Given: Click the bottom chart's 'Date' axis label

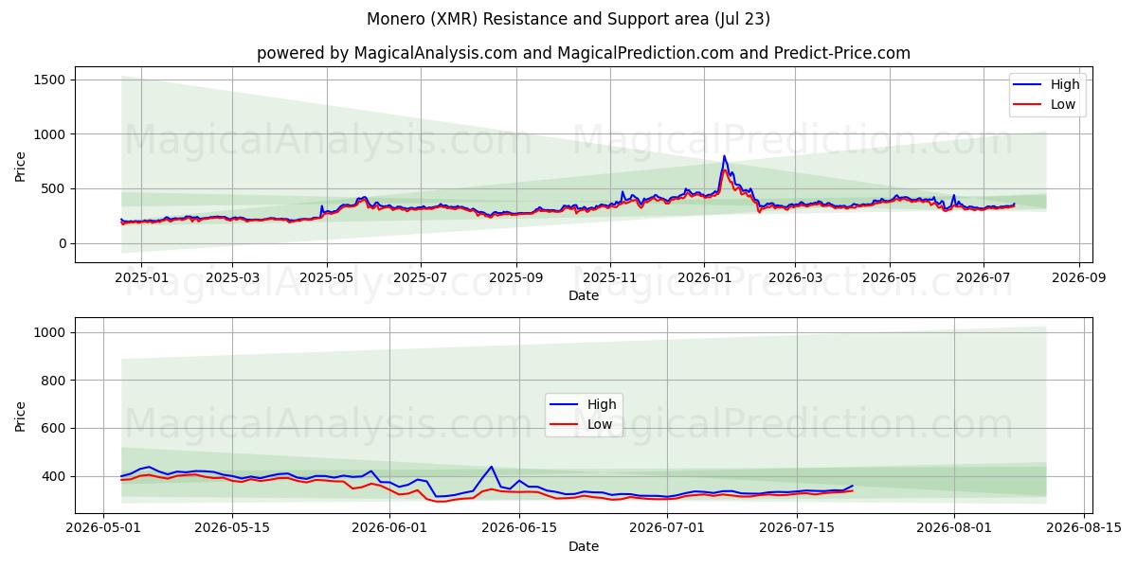Looking at the screenshot, I should click(584, 546).
